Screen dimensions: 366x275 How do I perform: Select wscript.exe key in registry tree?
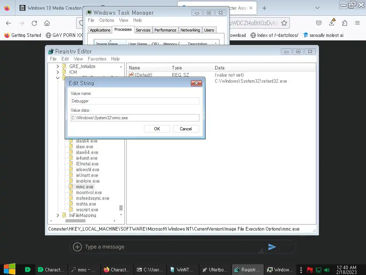(x=87, y=210)
